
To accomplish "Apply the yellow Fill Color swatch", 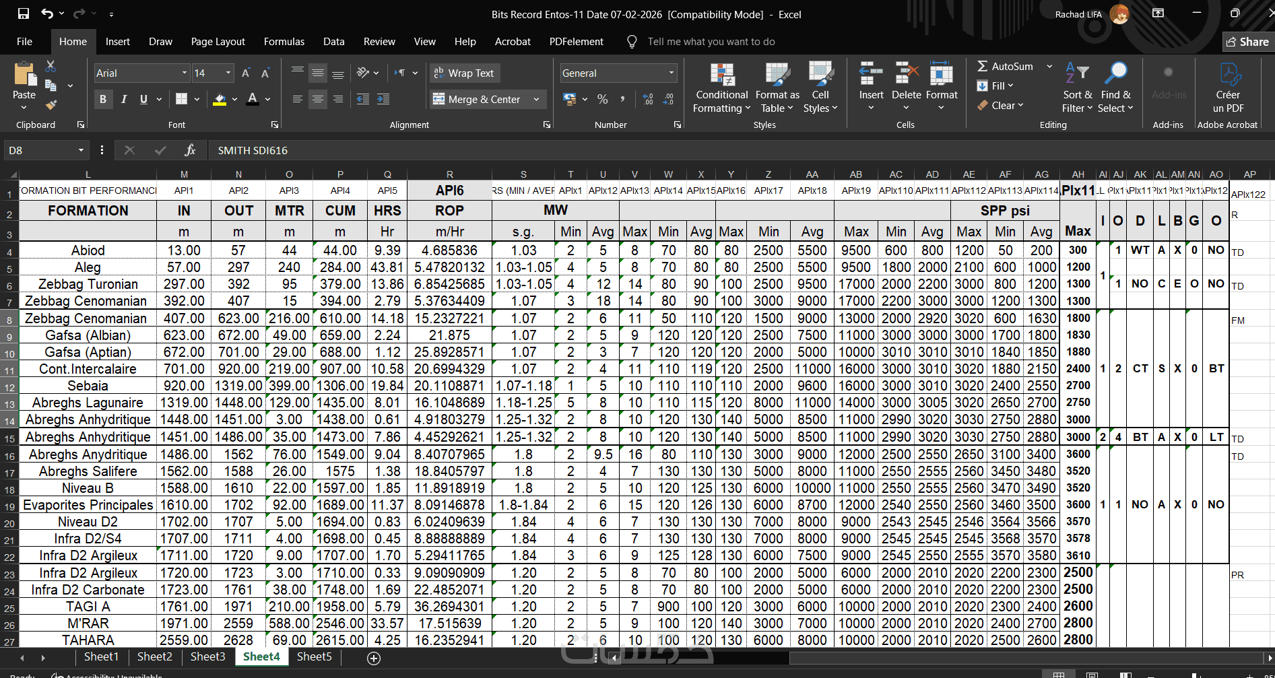I will pyautogui.click(x=220, y=99).
